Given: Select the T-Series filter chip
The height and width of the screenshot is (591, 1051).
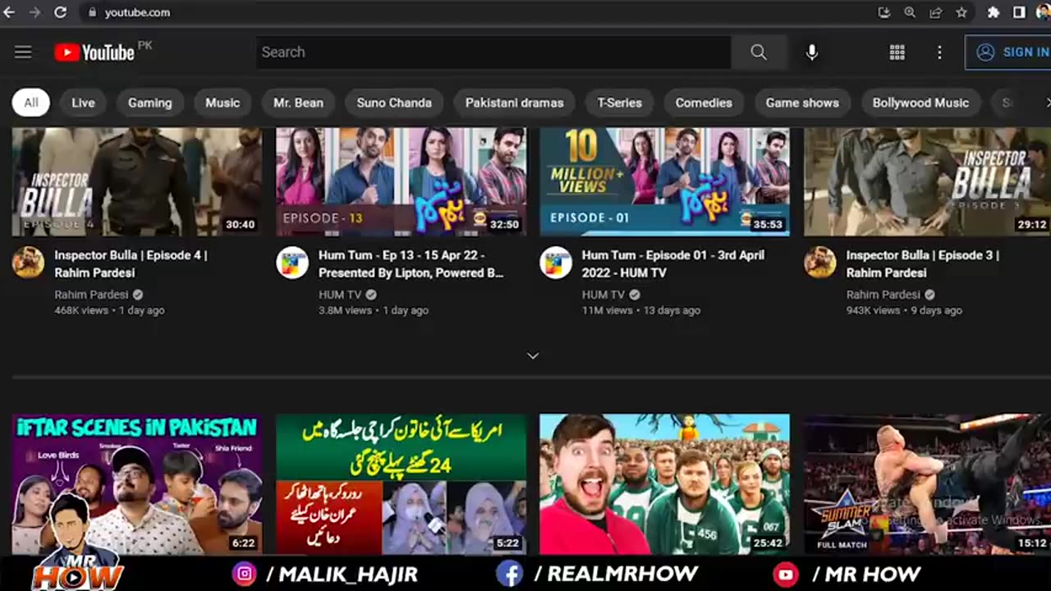Looking at the screenshot, I should 620,103.
